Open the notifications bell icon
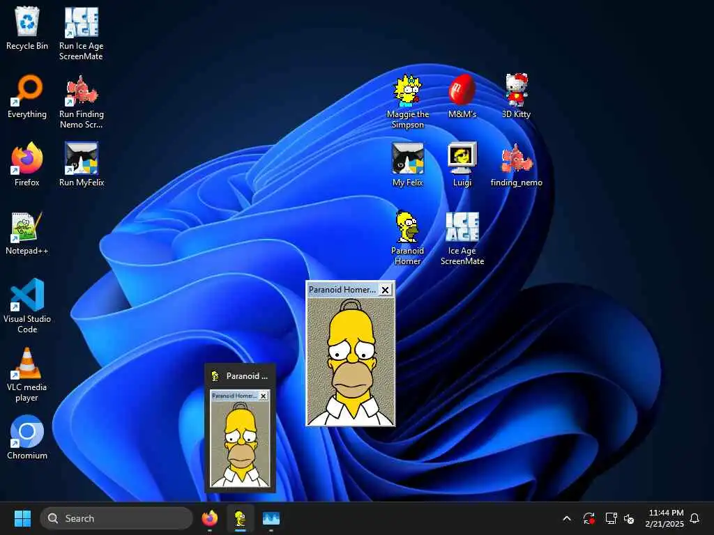This screenshot has height=535, width=714. pos(695,518)
